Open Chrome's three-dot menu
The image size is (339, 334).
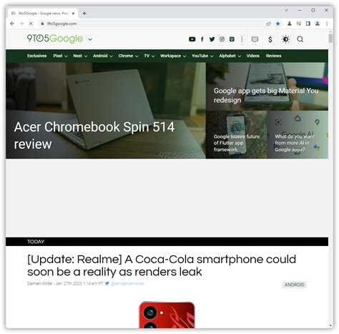coord(327,24)
